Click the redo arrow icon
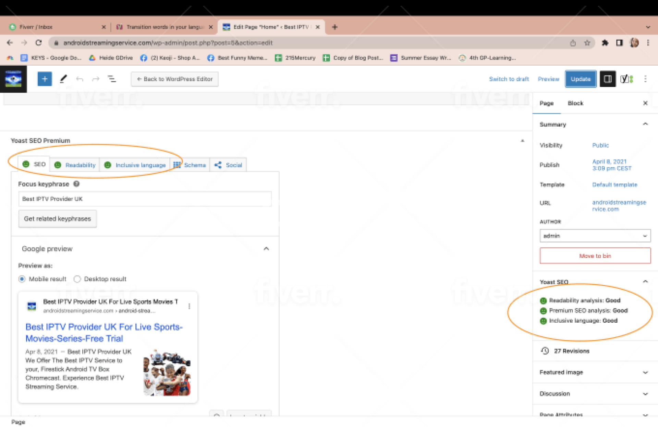Screen dimensions: 658x427 pyautogui.click(x=96, y=79)
